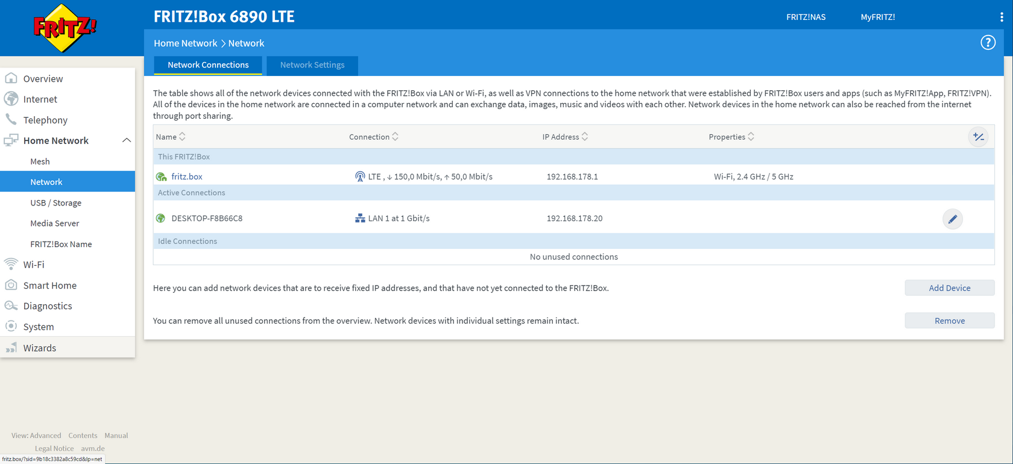
Task: Open the MyFRITZ! link
Action: [877, 17]
